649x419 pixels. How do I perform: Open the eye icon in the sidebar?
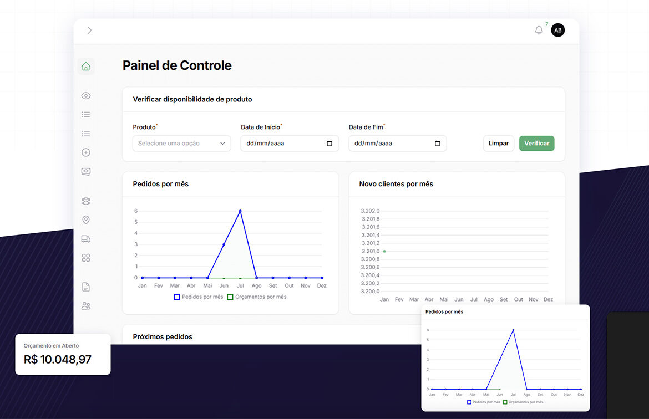coord(86,96)
